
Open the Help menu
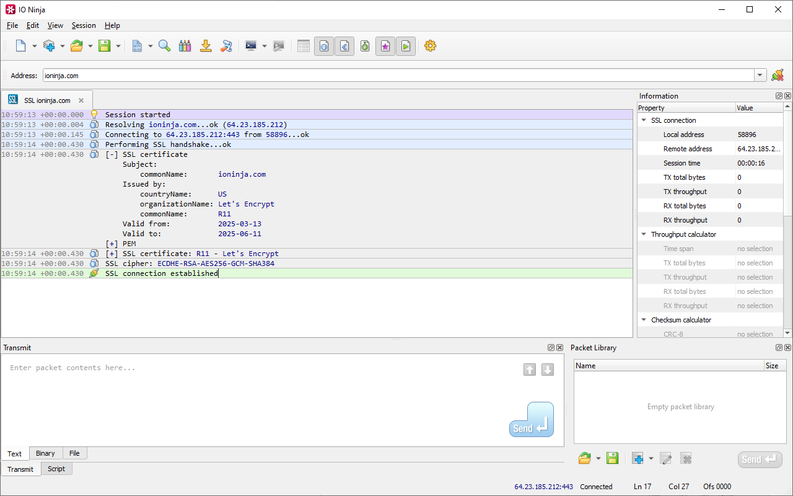pyautogui.click(x=112, y=25)
